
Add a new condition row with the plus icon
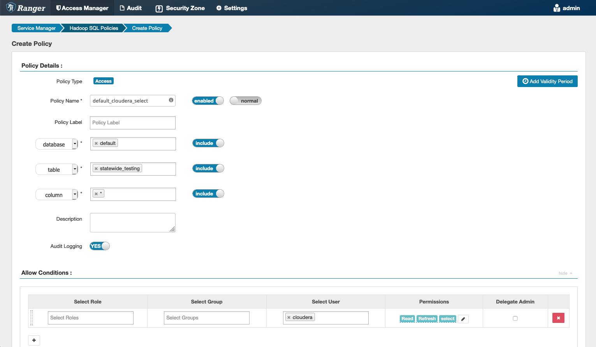34,340
